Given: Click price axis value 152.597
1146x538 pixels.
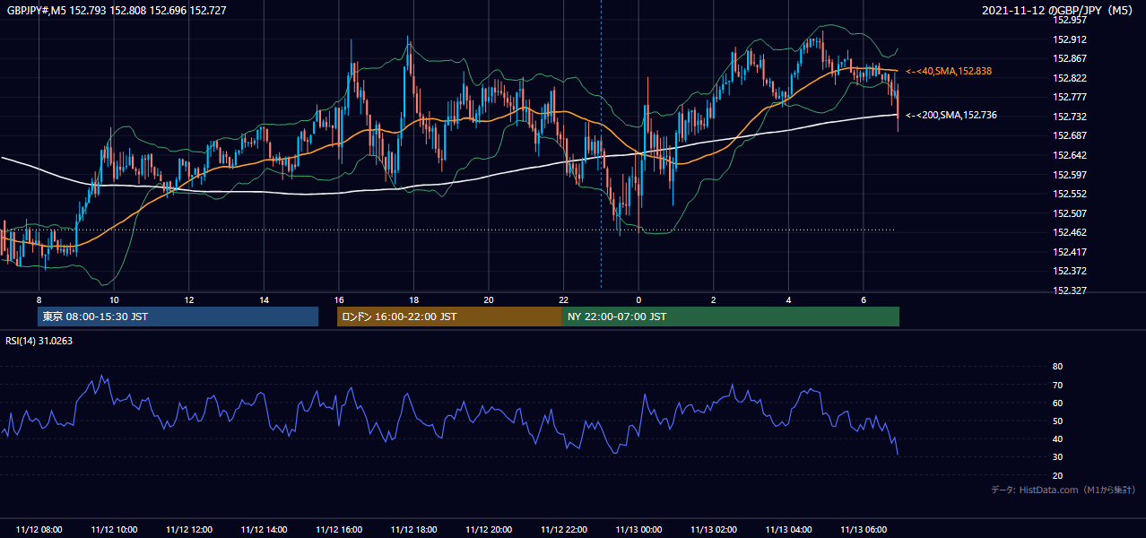Looking at the screenshot, I should tap(1070, 175).
